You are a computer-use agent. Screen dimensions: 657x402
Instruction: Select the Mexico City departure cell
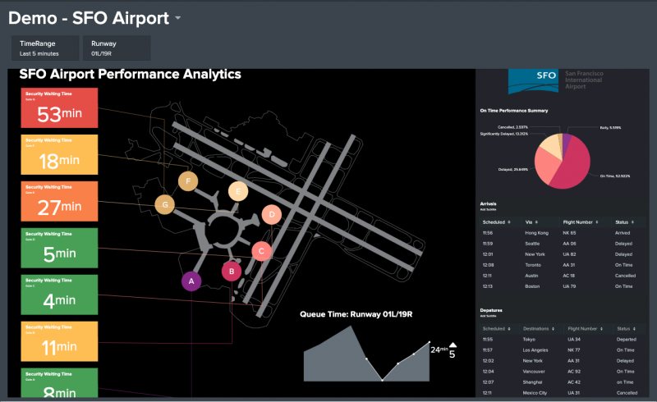[535, 393]
